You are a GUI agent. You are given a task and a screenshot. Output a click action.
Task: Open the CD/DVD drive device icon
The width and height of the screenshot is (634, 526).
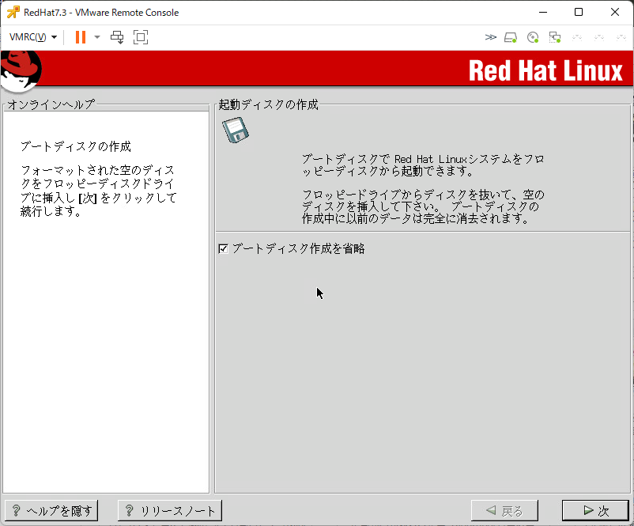click(x=533, y=38)
